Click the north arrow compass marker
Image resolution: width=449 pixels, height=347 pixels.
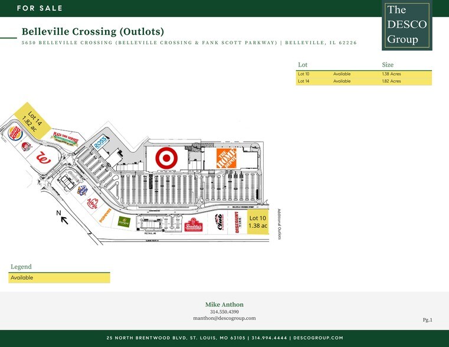(63, 217)
